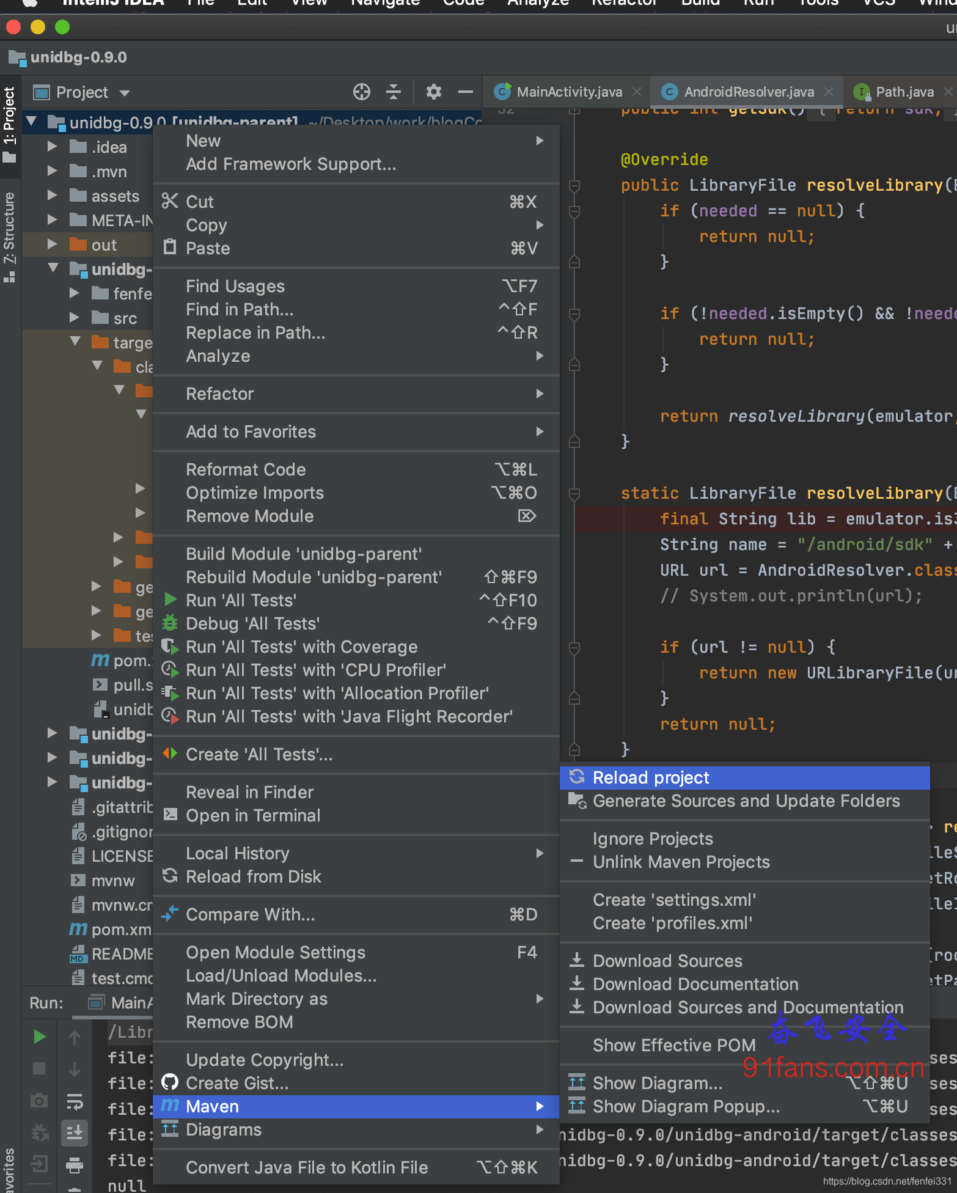Open Project panel settings gear
The image size is (957, 1193).
pyautogui.click(x=434, y=92)
